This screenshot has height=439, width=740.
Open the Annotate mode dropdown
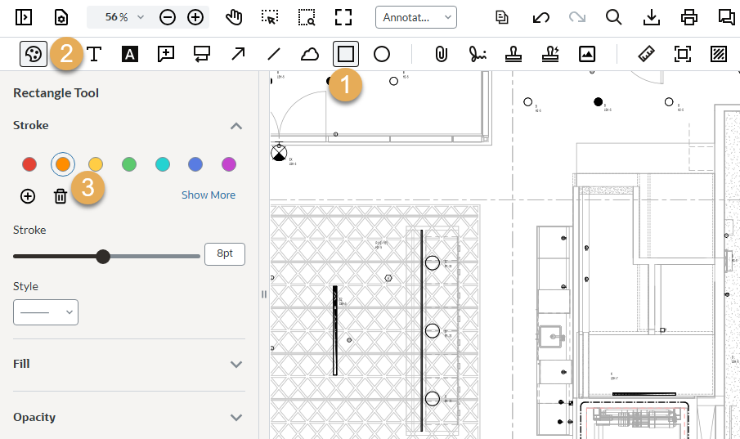[x=416, y=17]
